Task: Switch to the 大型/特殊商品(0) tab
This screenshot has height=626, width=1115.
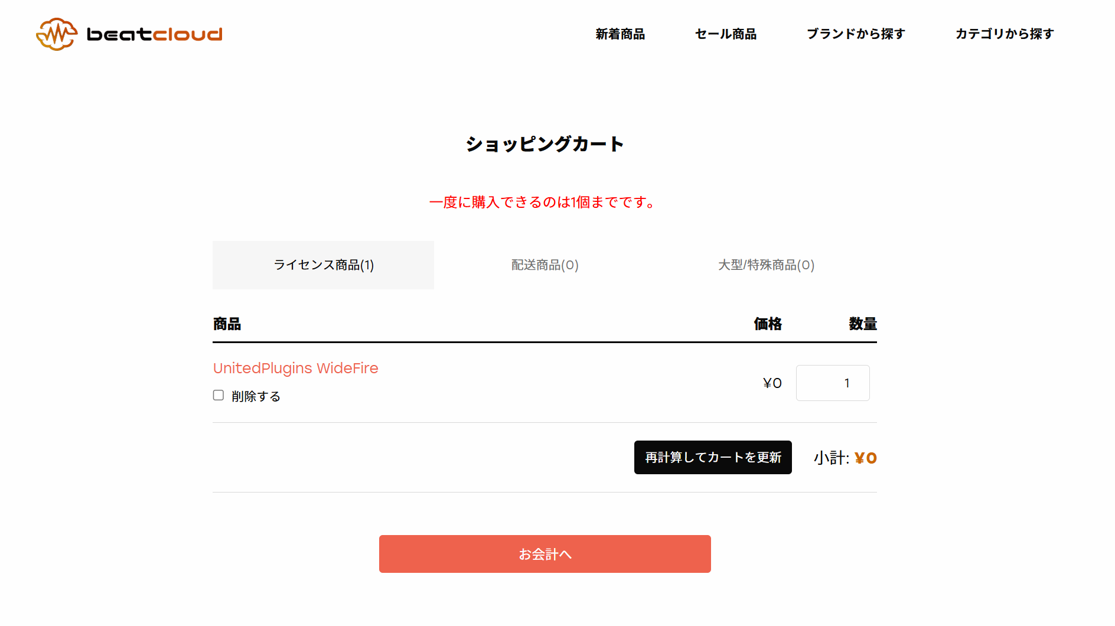Action: pyautogui.click(x=766, y=265)
